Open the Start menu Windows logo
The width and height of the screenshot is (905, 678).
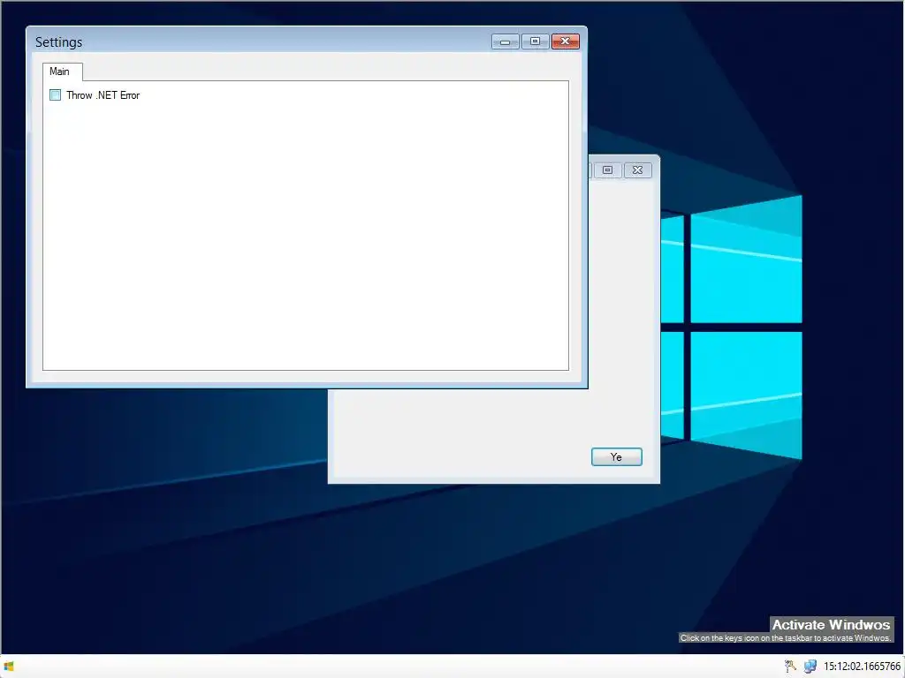pyautogui.click(x=9, y=667)
